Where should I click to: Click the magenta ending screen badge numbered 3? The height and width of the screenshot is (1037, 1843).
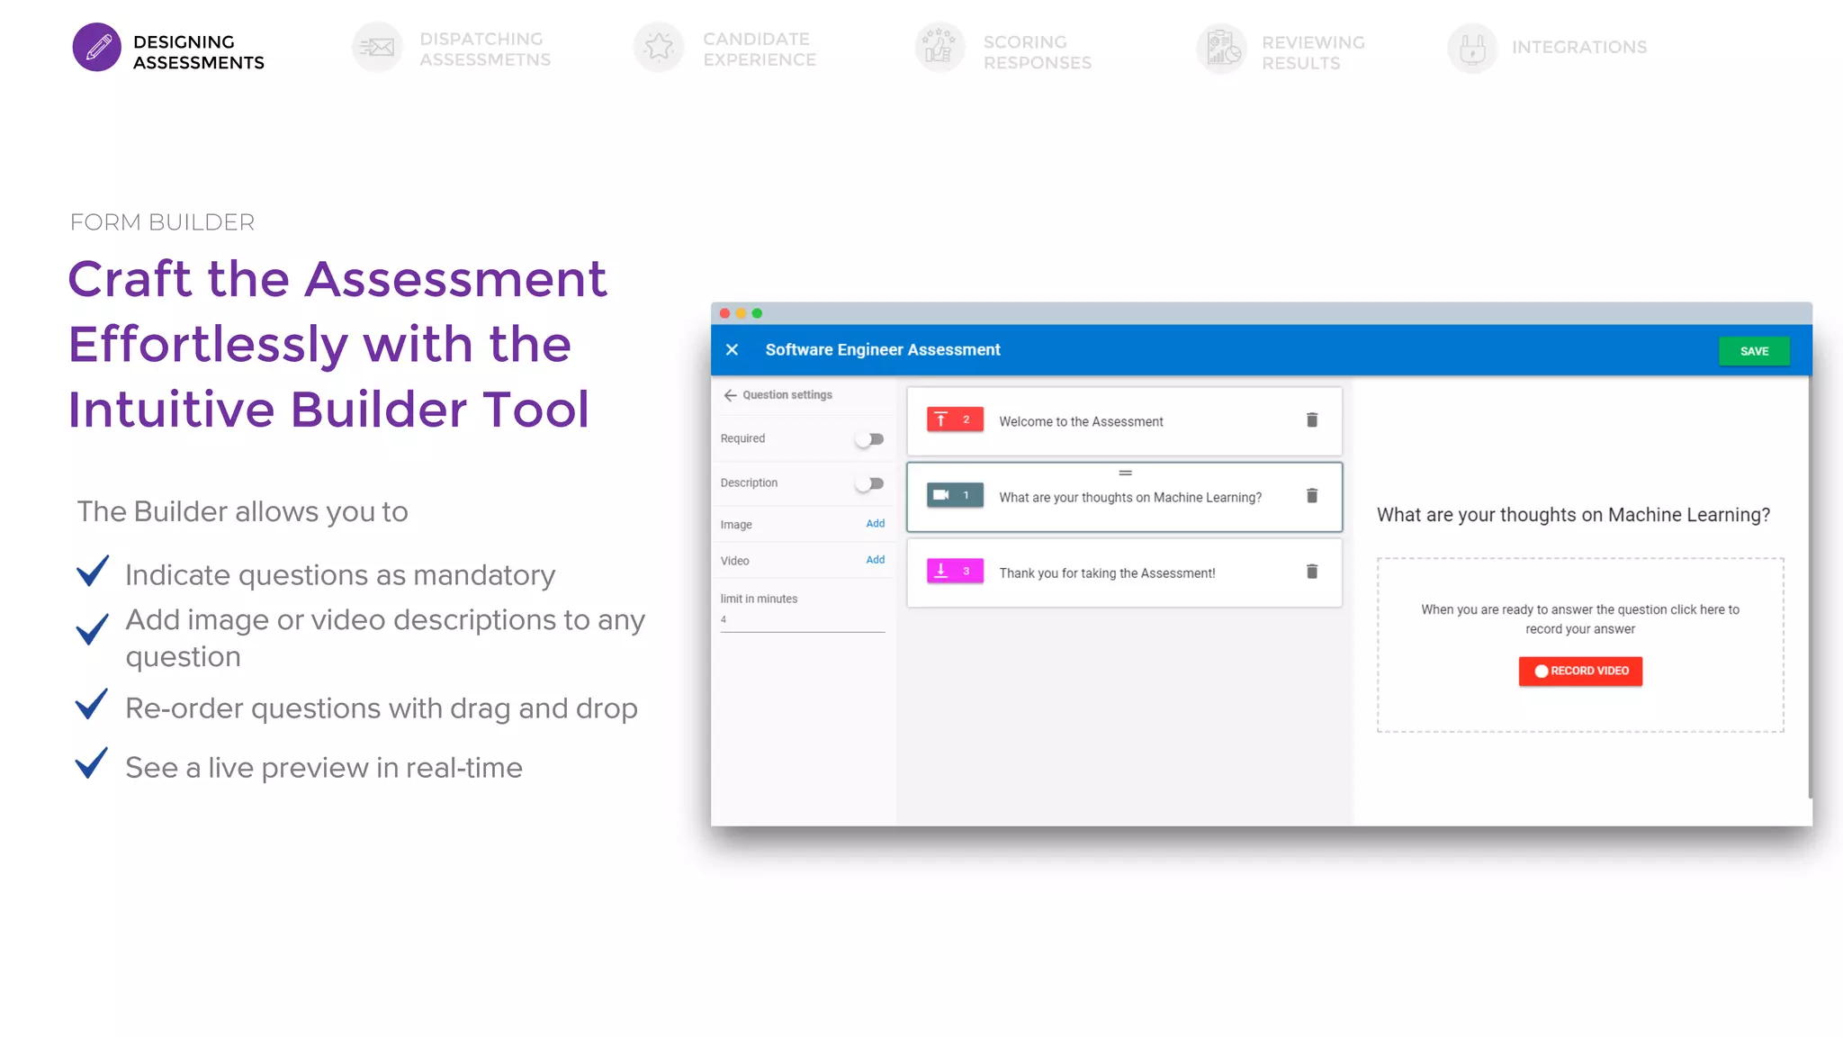click(x=955, y=572)
